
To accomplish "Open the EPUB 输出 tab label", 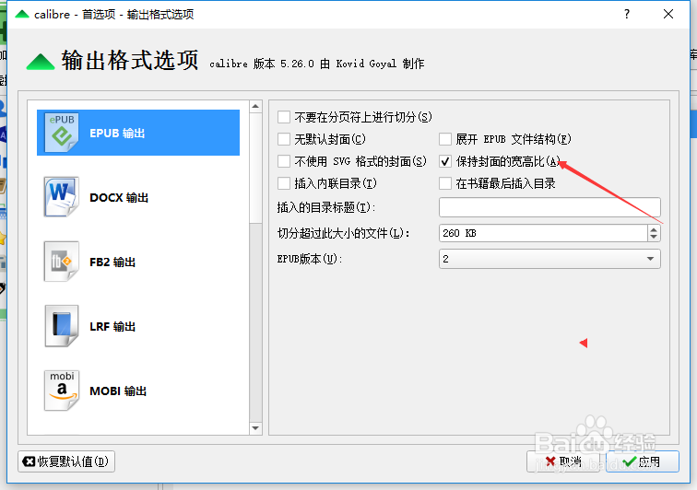I will point(117,134).
